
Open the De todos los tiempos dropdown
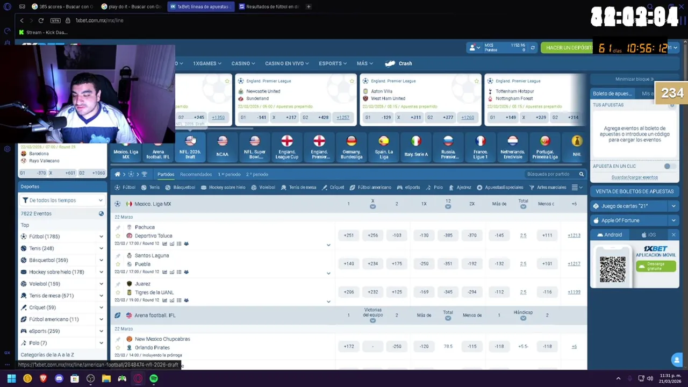coord(62,200)
